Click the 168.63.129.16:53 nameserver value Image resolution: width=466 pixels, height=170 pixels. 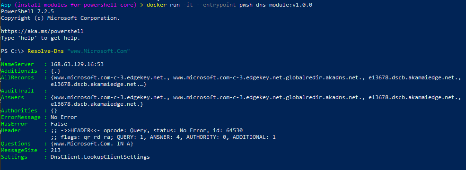(77, 64)
